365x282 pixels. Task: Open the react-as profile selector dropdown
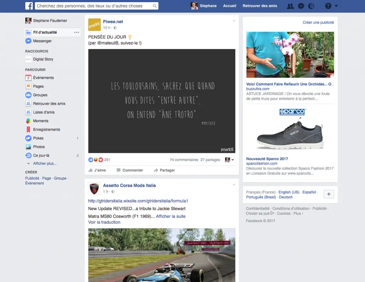click(x=230, y=160)
